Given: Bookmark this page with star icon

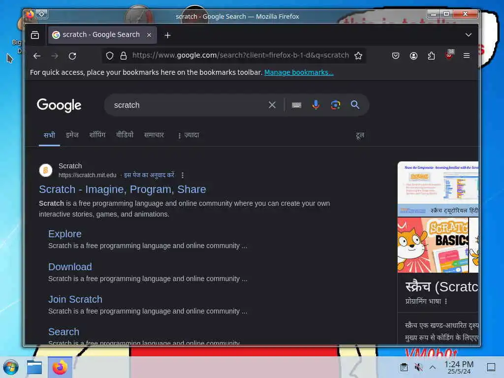Looking at the screenshot, I should pos(358,56).
